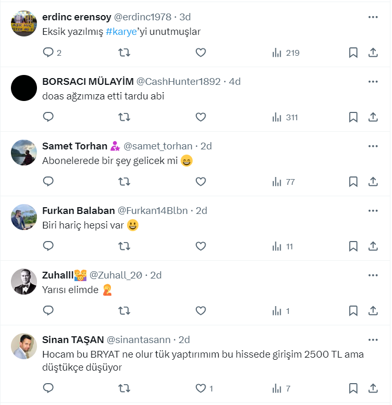The height and width of the screenshot is (405, 392).
Task: Bookmark Furkan Balaban's tweet
Action: point(353,246)
